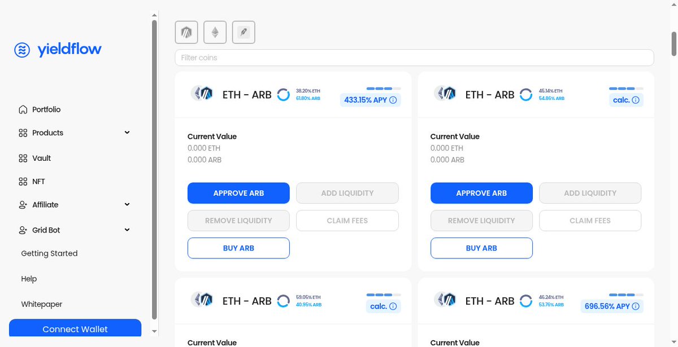Screen dimensions: 678x347
Task: Click Remove Liquidity on 45.14% ETH card
Action: pos(481,221)
